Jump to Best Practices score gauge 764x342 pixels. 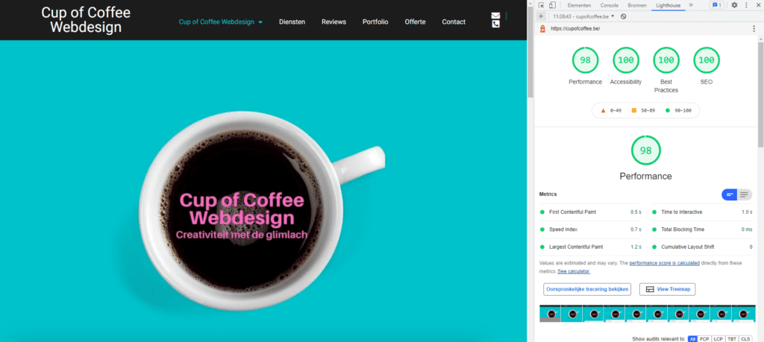(666, 60)
